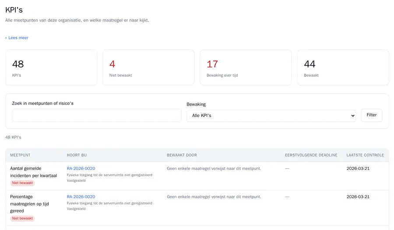The image size is (394, 230).
Task: Focus the Zoek in meetpunten search field
Action: pyautogui.click(x=97, y=115)
